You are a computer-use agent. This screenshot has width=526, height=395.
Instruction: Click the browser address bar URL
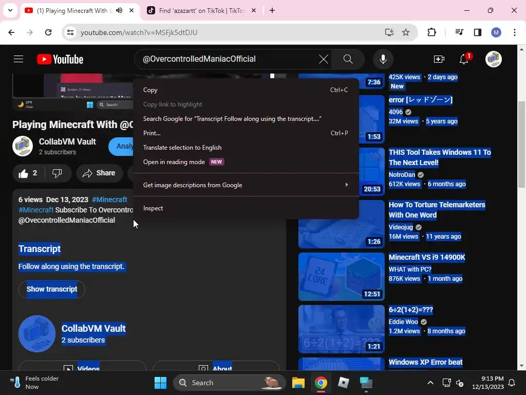(139, 32)
